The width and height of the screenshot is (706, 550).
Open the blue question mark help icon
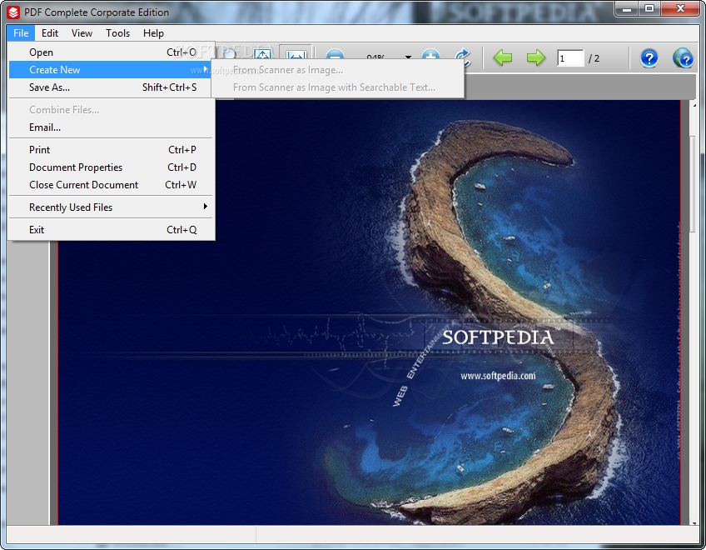649,58
